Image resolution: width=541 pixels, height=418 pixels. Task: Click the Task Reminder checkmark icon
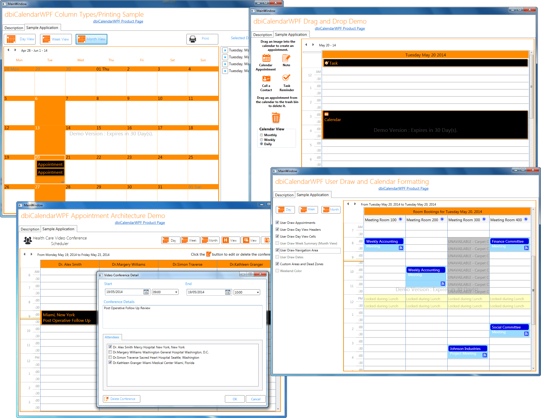click(x=286, y=78)
